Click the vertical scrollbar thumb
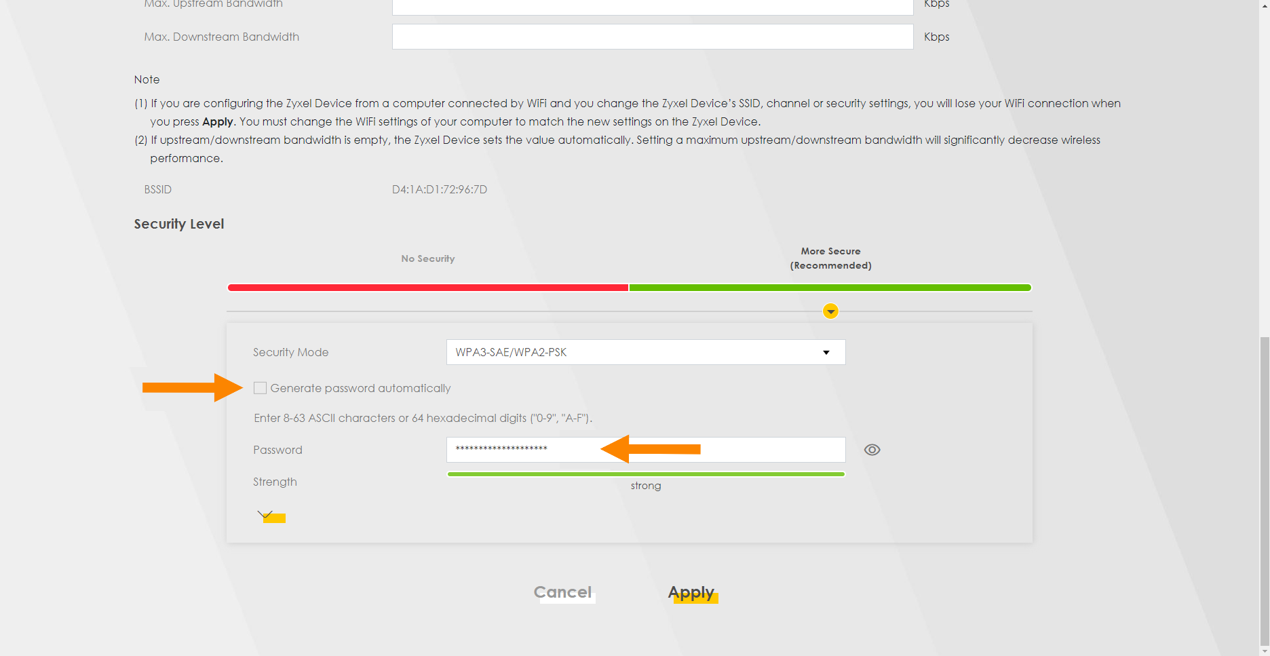1270x656 pixels. [x=1265, y=488]
